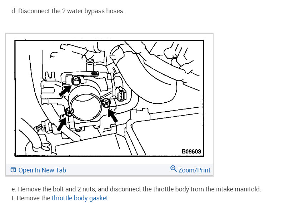
Task: Click the top mounting bolt in the diagram
Action: 76,80
